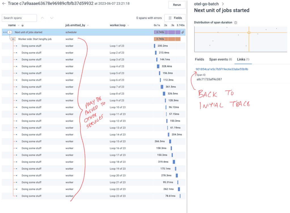Click the back arrow beside Trace title
Screen dimensions: 290x213
click(4, 4)
